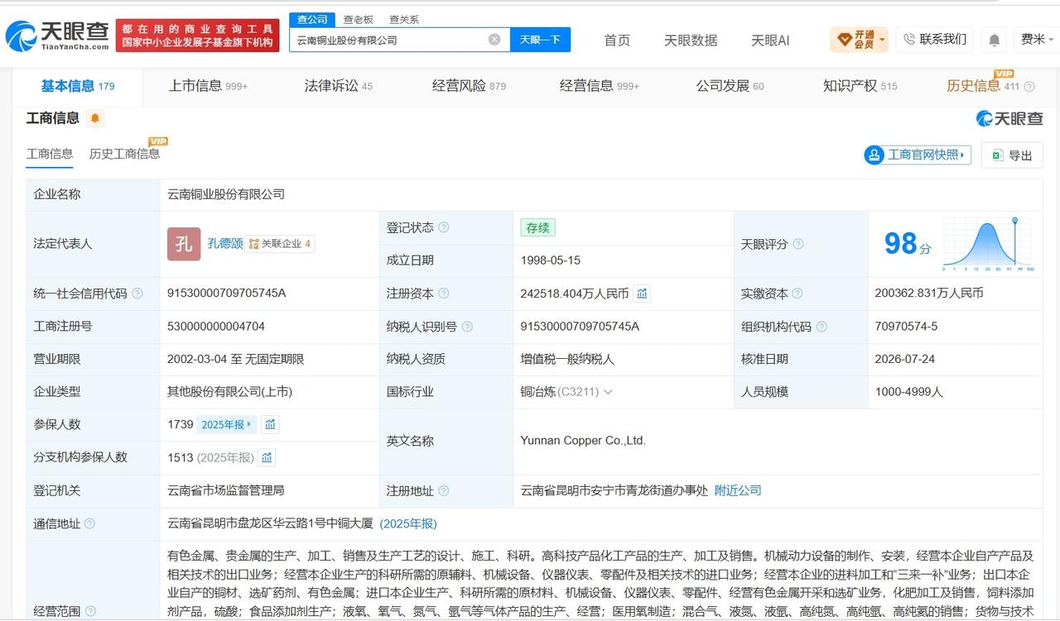Screen dimensions: 1060x621
Task: Click the help icon beside 经营范围
Action: coord(89,611)
